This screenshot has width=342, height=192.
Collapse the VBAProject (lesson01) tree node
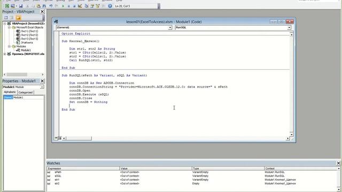[x=5, y=23]
